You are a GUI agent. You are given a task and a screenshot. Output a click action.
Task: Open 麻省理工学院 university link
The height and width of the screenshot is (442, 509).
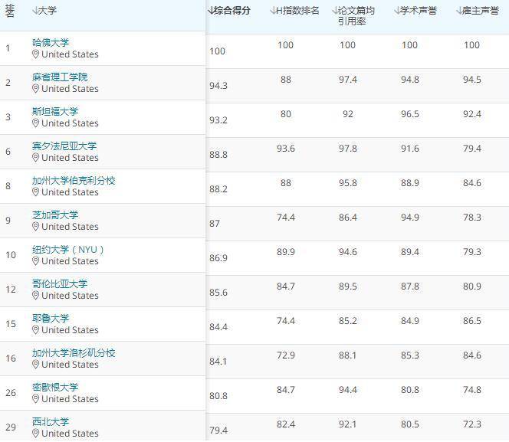point(60,77)
